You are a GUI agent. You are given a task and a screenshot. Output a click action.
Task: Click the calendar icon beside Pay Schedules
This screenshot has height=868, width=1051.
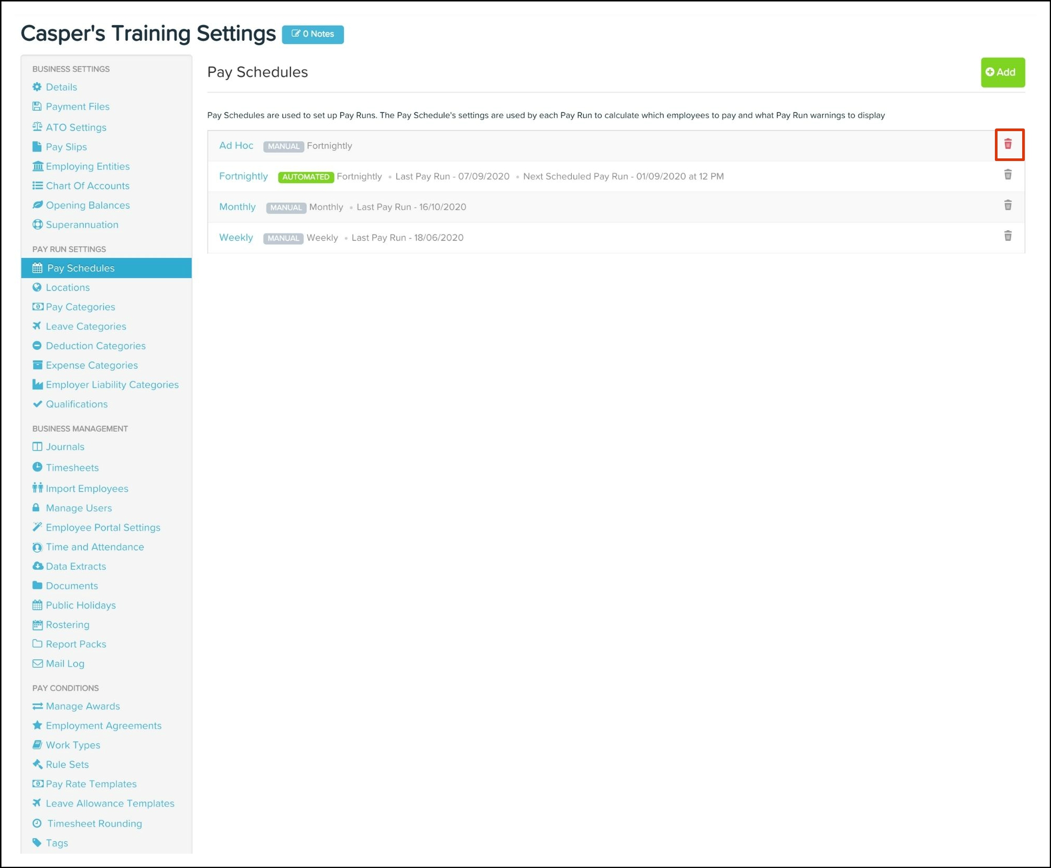tap(37, 268)
